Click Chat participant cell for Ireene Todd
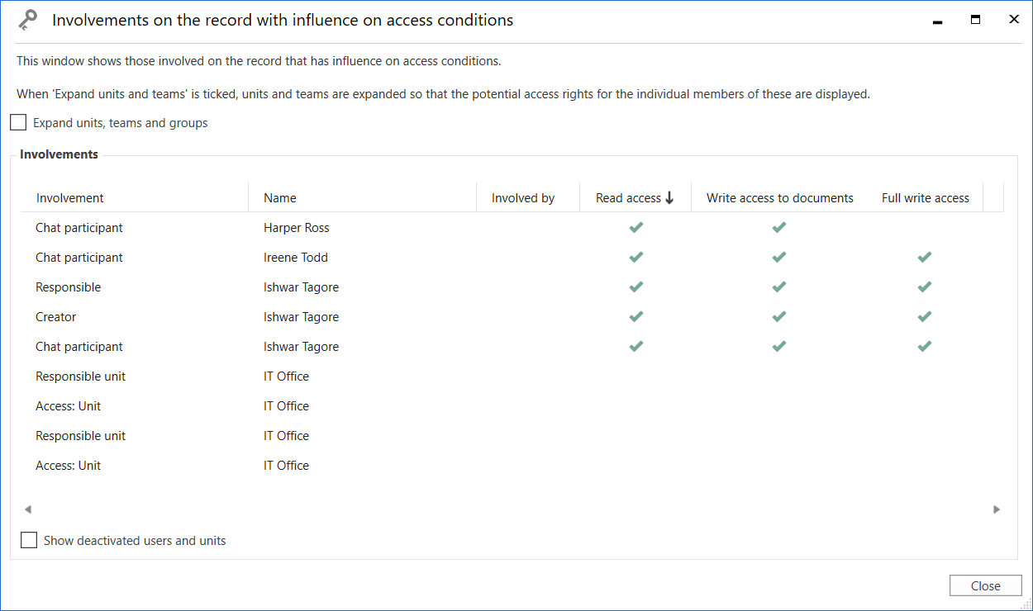 click(x=79, y=258)
